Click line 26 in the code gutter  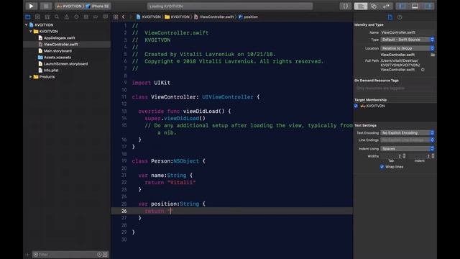124,211
